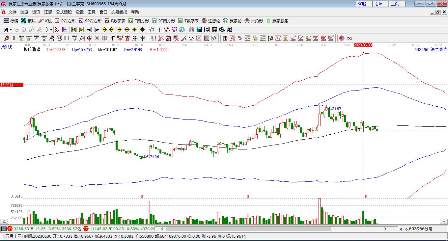This screenshot has height=241, width=448.
Task: Click the grid icon in the status bar
Action: (4, 228)
